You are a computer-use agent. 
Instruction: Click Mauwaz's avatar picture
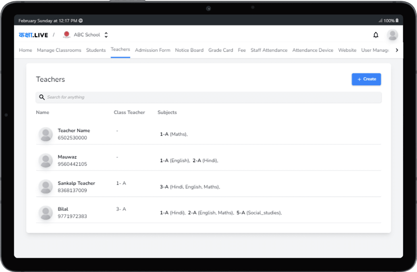[x=46, y=160]
